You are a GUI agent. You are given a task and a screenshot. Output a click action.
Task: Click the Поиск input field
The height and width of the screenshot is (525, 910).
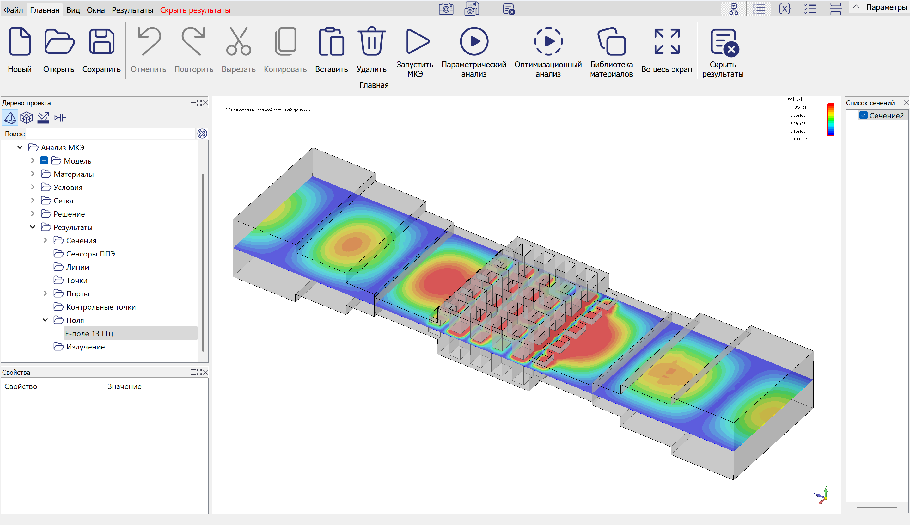[x=111, y=134]
